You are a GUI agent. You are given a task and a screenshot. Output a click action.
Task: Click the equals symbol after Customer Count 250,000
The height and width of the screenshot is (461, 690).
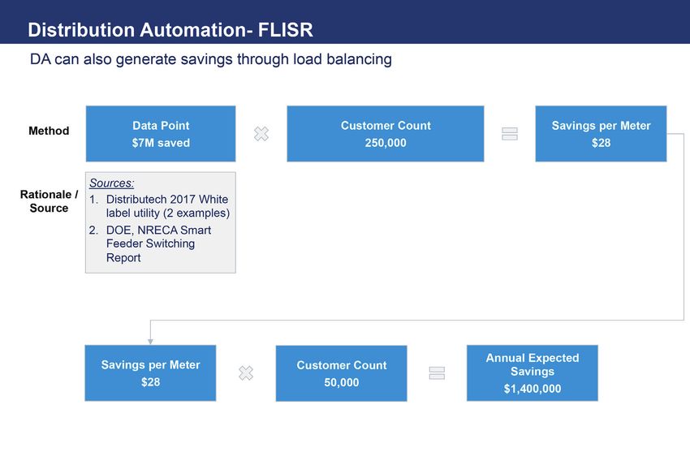point(510,134)
